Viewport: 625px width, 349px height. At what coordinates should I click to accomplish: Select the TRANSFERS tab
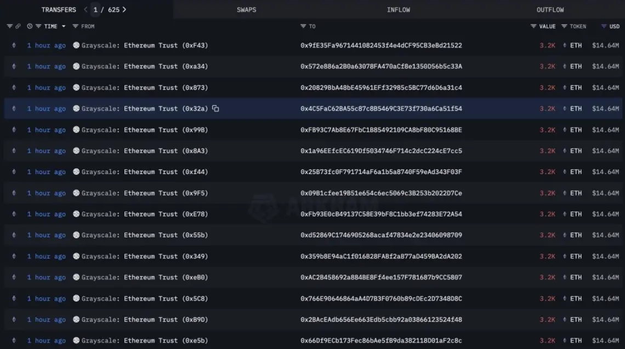(59, 9)
